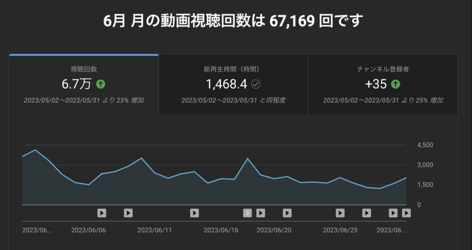
Task: Select the video marker on June 14
Action: 195,213
